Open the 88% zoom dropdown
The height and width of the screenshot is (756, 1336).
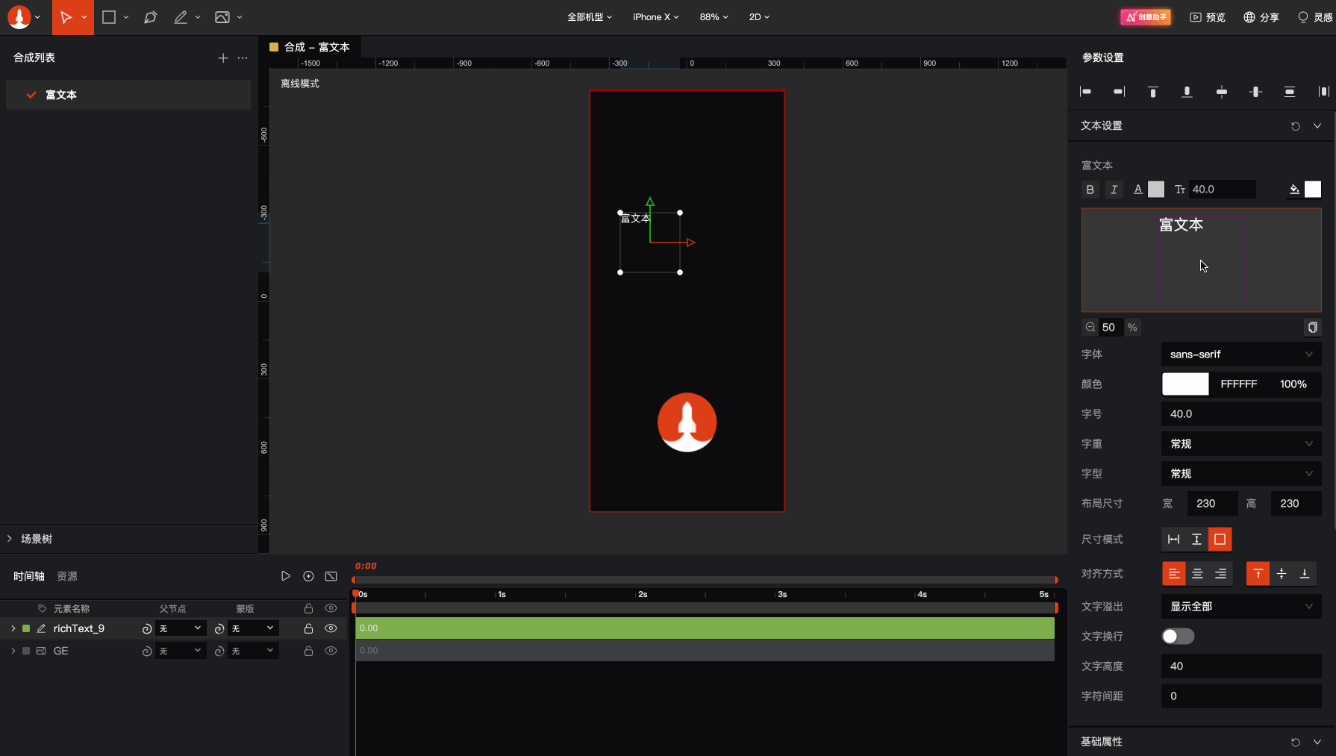point(714,17)
